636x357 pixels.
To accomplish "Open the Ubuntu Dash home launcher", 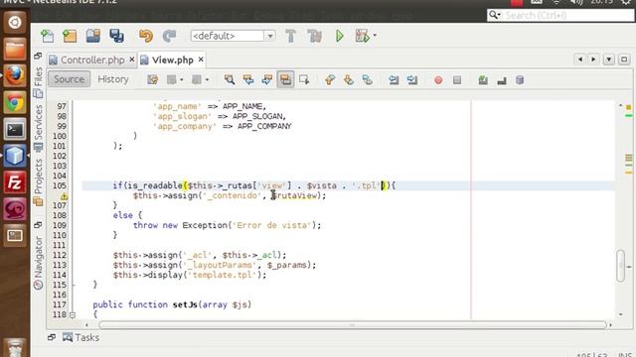I will [15, 22].
